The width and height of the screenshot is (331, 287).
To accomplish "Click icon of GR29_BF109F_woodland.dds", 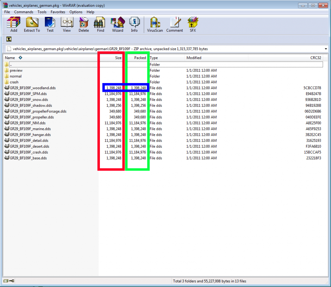I will [7, 88].
